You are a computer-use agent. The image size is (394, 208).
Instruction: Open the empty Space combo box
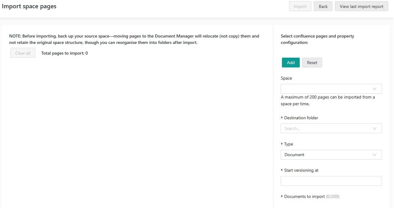tap(326, 89)
